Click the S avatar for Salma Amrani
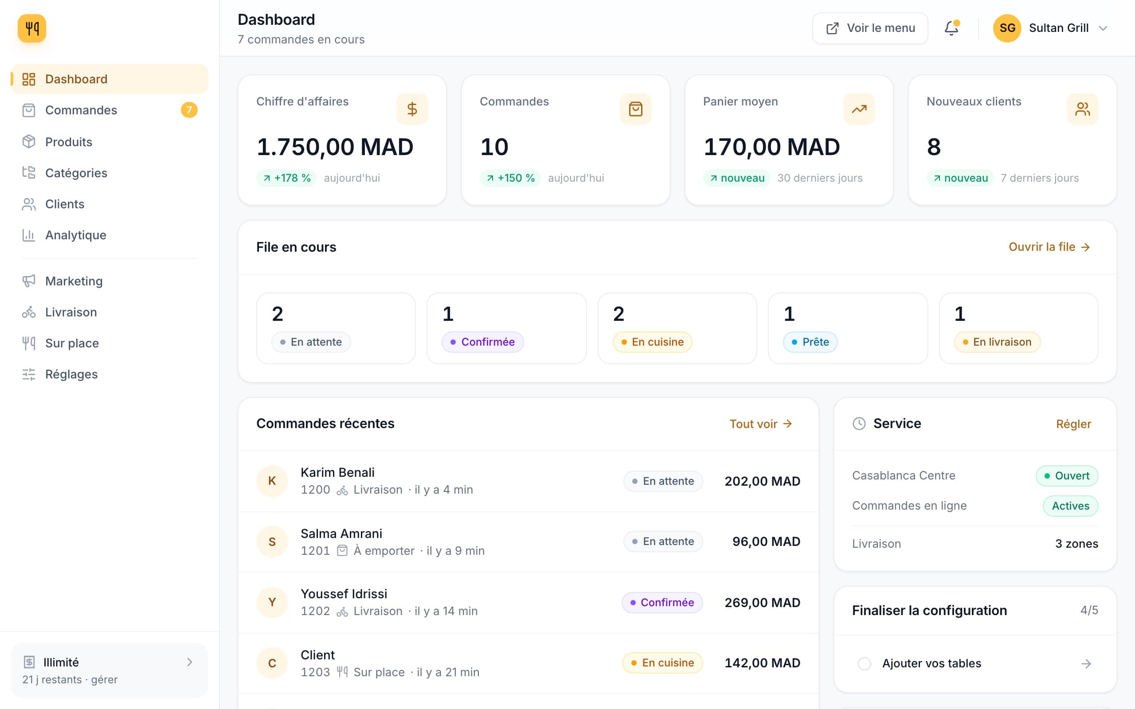The image size is (1135, 709). (x=272, y=541)
